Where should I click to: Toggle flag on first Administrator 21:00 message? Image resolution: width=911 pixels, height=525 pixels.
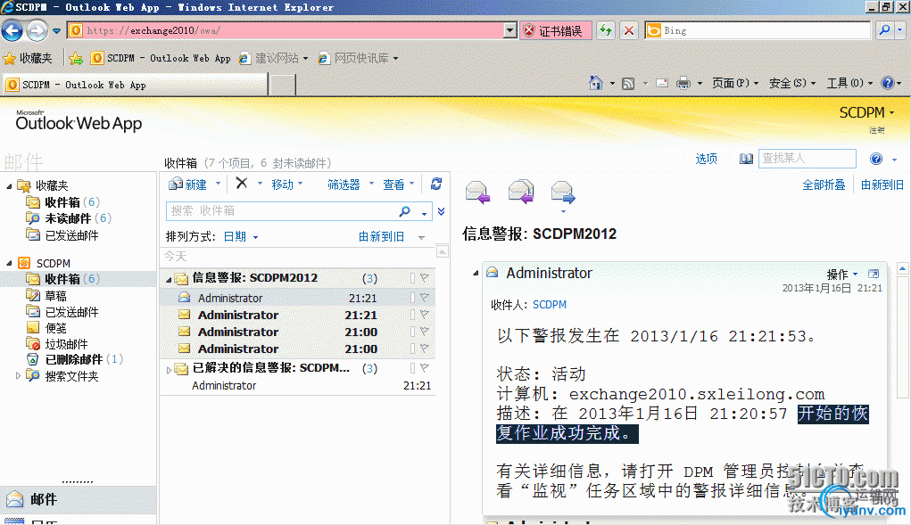tap(425, 332)
